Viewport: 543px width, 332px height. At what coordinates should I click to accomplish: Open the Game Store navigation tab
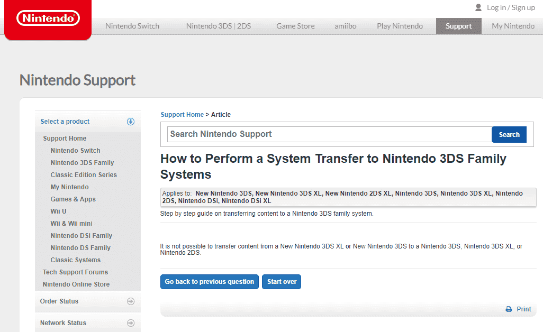[295, 26]
